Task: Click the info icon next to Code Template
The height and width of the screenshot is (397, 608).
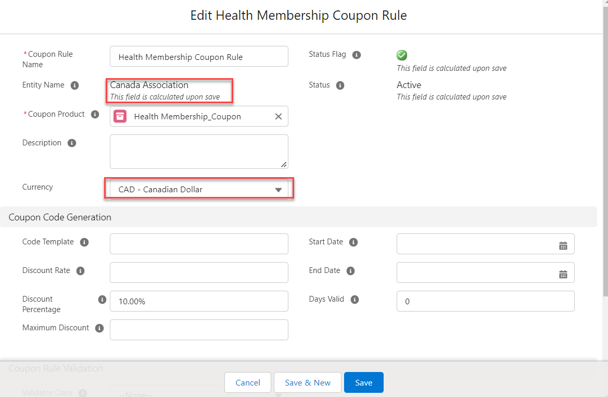Action: (x=84, y=242)
